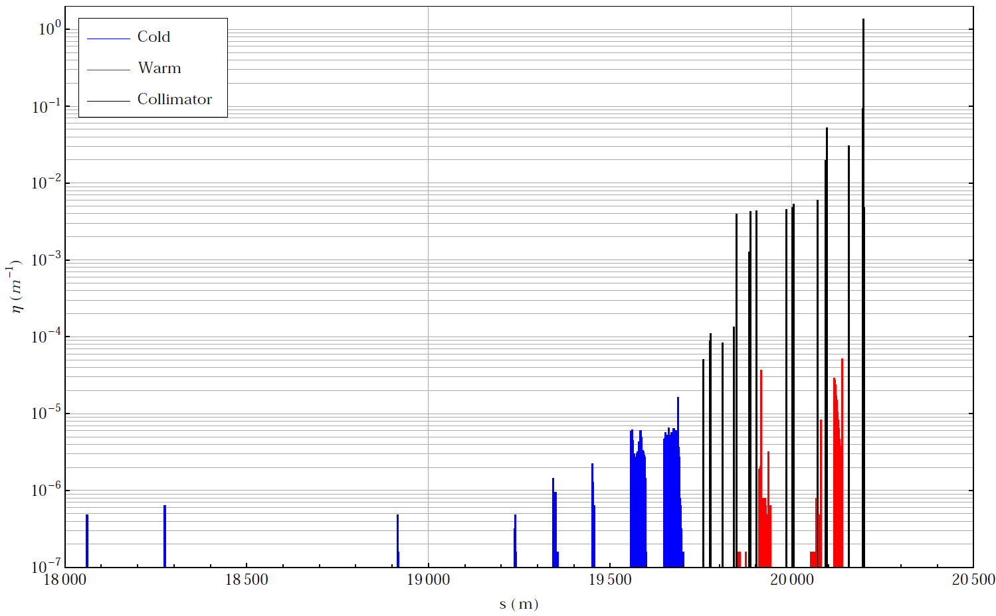The height and width of the screenshot is (616, 996).
Task: Click the 10⁻⁴ y-axis tick label
Action: pos(46,337)
